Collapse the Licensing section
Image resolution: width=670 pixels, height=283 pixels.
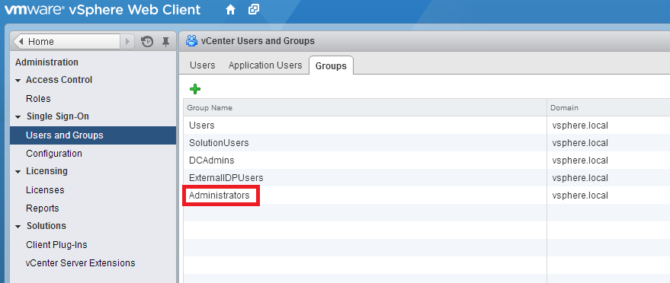tap(18, 171)
